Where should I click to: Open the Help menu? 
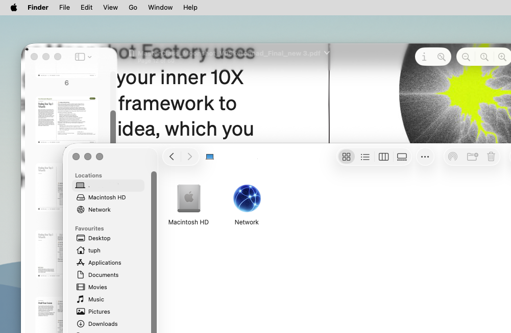click(190, 7)
